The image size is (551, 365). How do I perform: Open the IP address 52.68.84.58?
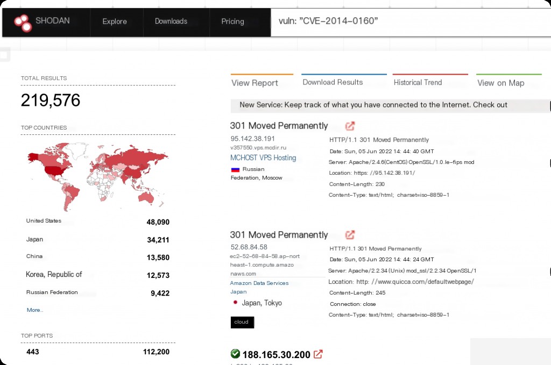coord(249,247)
